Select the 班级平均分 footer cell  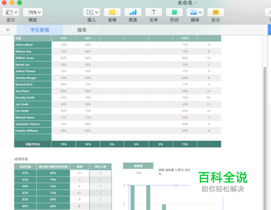[x=33, y=144]
